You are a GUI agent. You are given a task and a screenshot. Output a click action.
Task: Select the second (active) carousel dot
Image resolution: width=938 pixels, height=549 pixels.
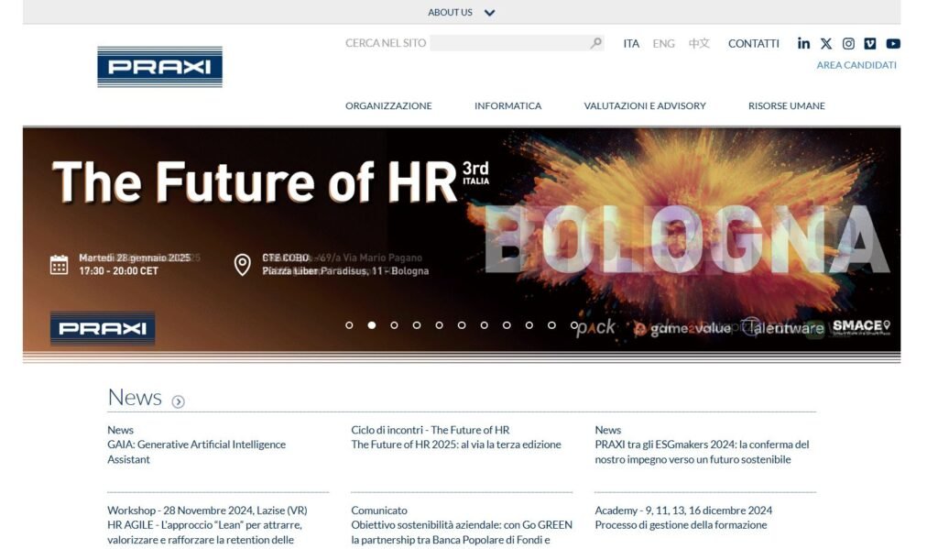[372, 325]
